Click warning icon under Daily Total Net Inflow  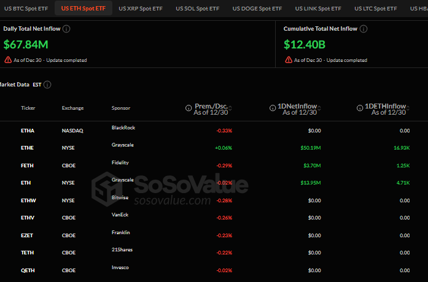point(8,60)
